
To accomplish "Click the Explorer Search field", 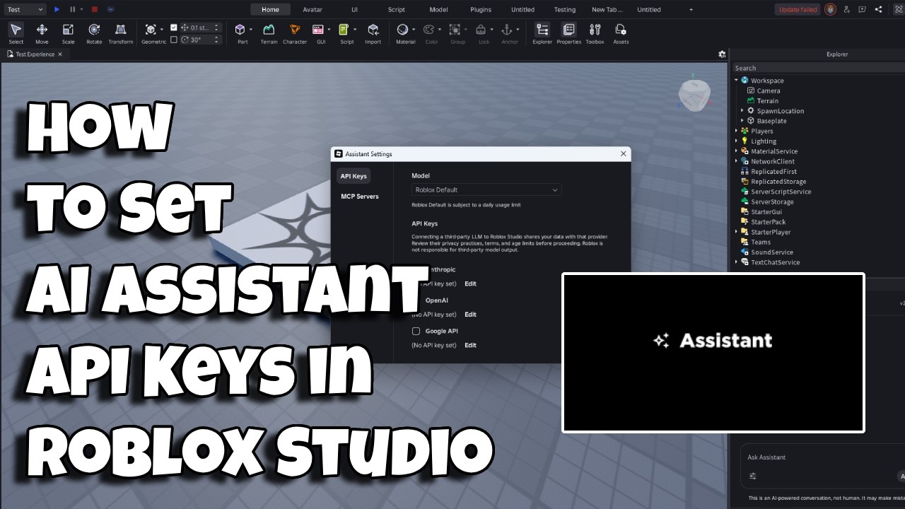I will pos(818,68).
